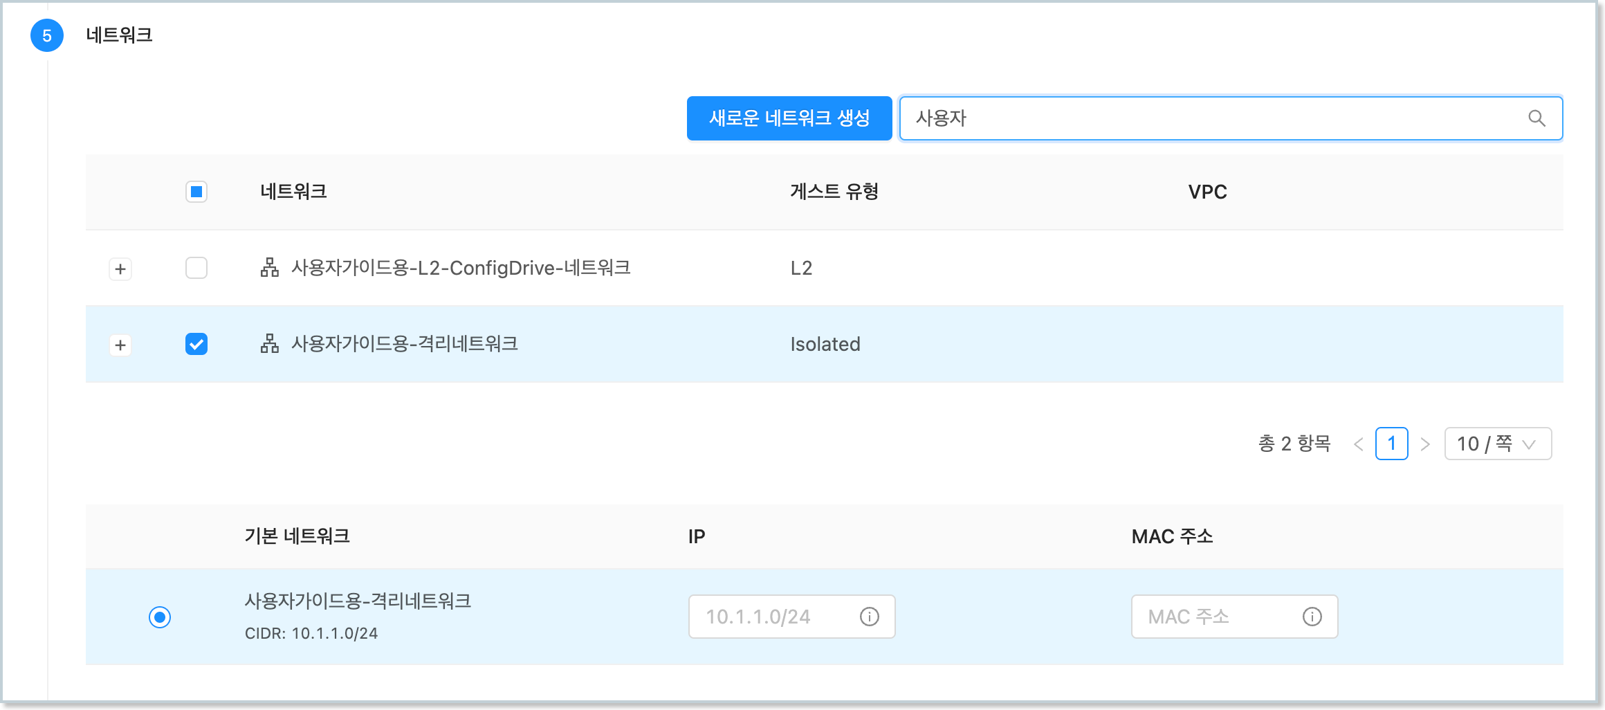Click the 총 2 항목 total count text
This screenshot has height=710, width=1605.
(1294, 444)
